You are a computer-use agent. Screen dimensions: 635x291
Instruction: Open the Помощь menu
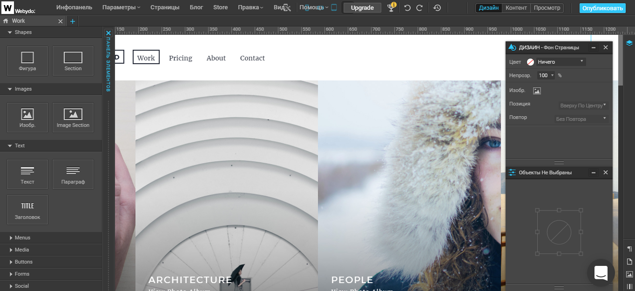pos(314,7)
